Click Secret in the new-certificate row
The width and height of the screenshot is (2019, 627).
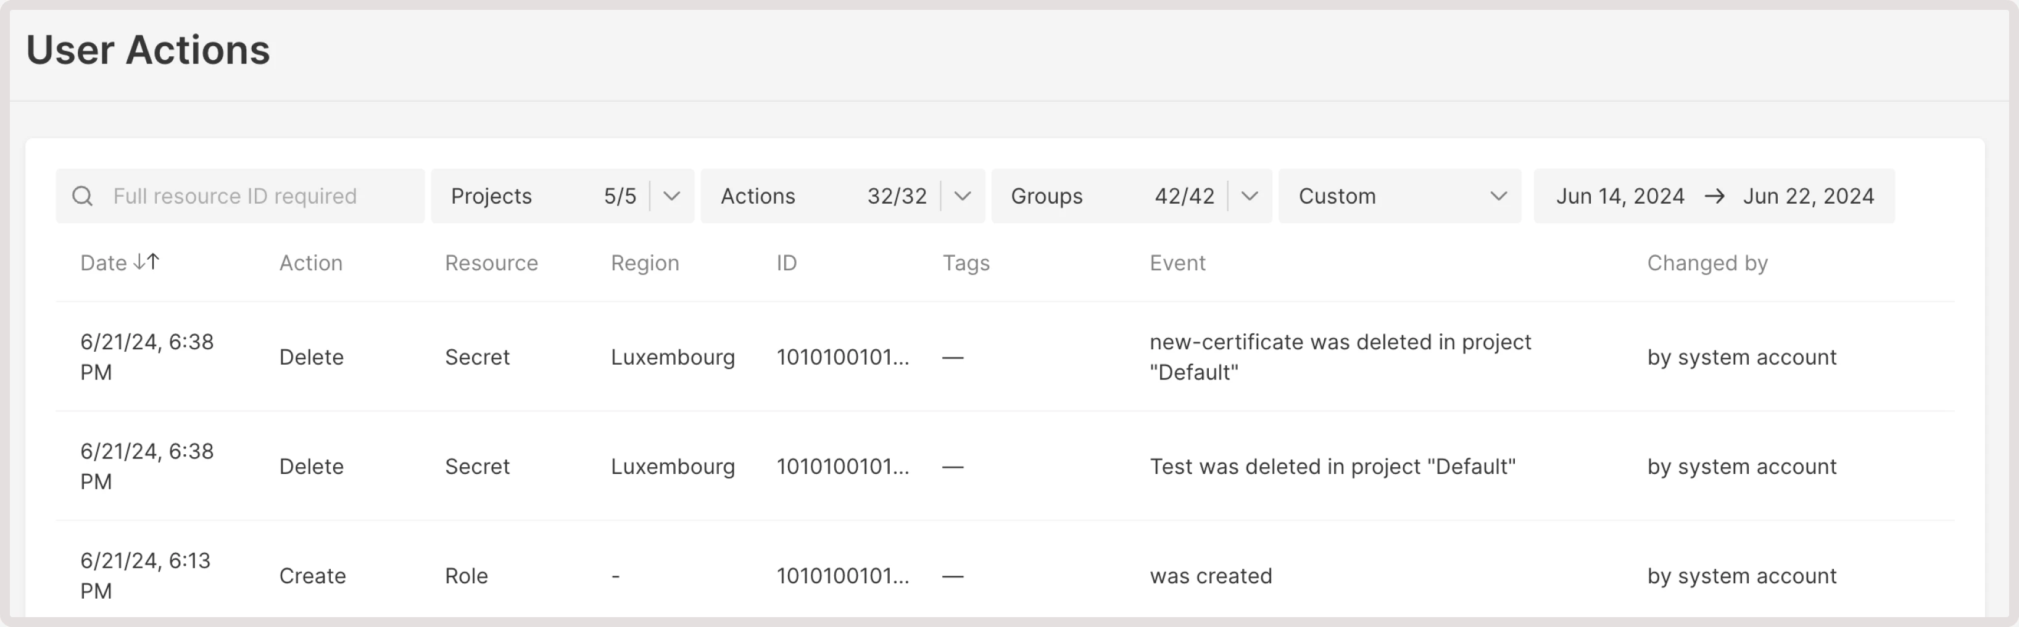(478, 357)
